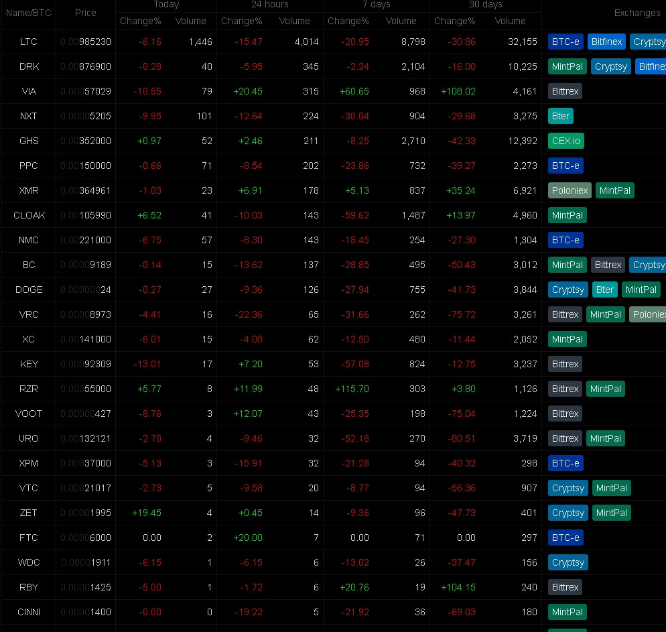
Task: Click Cryptsy badge in WDC row
Action: [568, 562]
